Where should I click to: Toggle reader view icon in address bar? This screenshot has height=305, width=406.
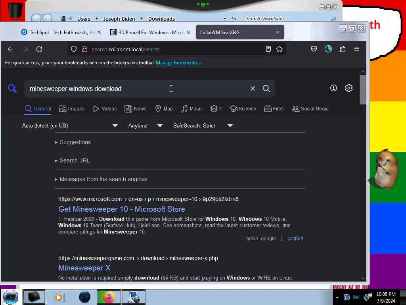(x=268, y=49)
